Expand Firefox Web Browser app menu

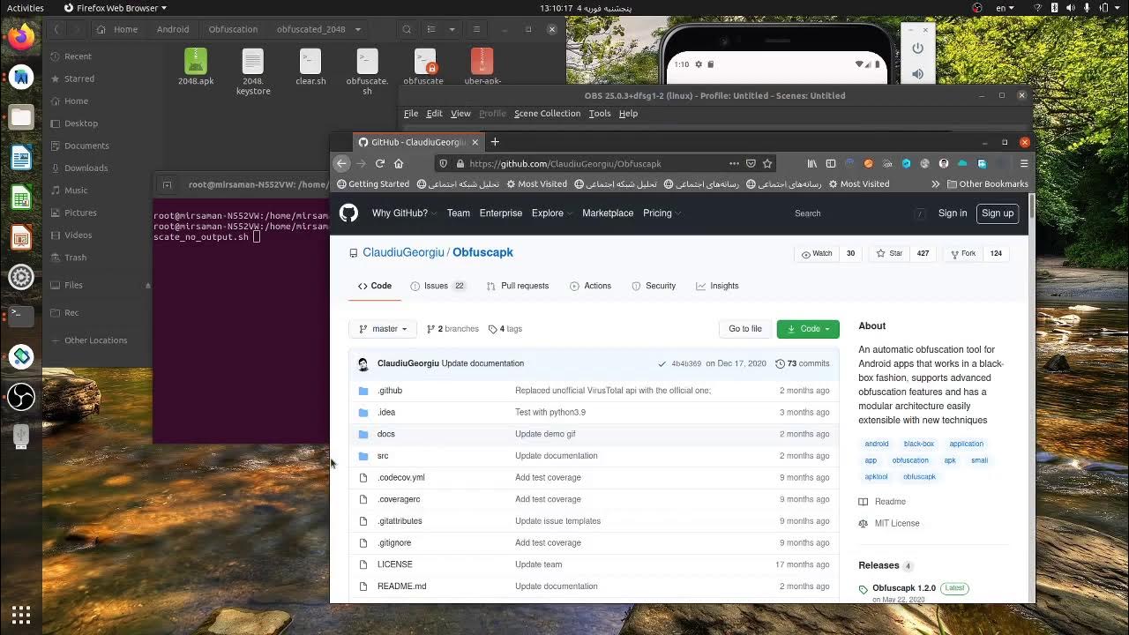[116, 8]
